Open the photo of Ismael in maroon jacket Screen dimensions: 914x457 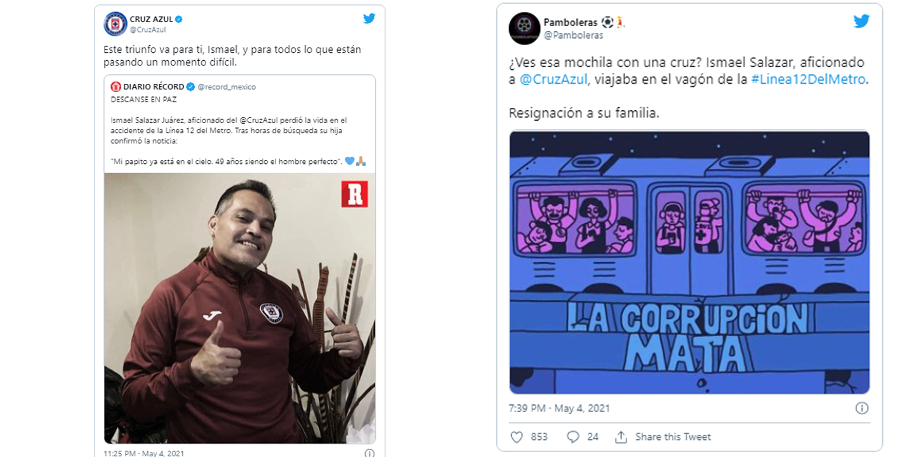click(x=240, y=308)
